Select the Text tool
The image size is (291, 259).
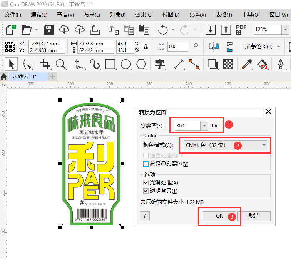pos(160,65)
